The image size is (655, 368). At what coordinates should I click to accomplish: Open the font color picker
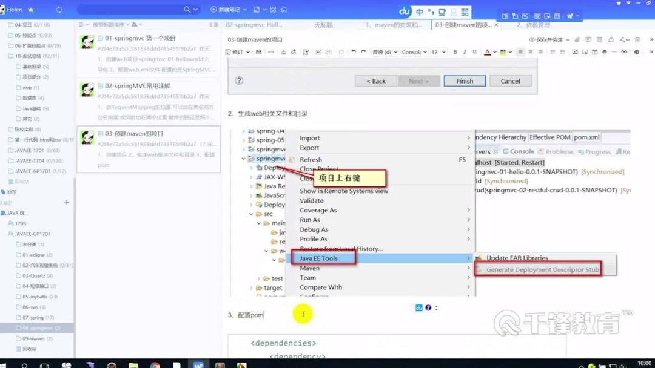coord(488,52)
